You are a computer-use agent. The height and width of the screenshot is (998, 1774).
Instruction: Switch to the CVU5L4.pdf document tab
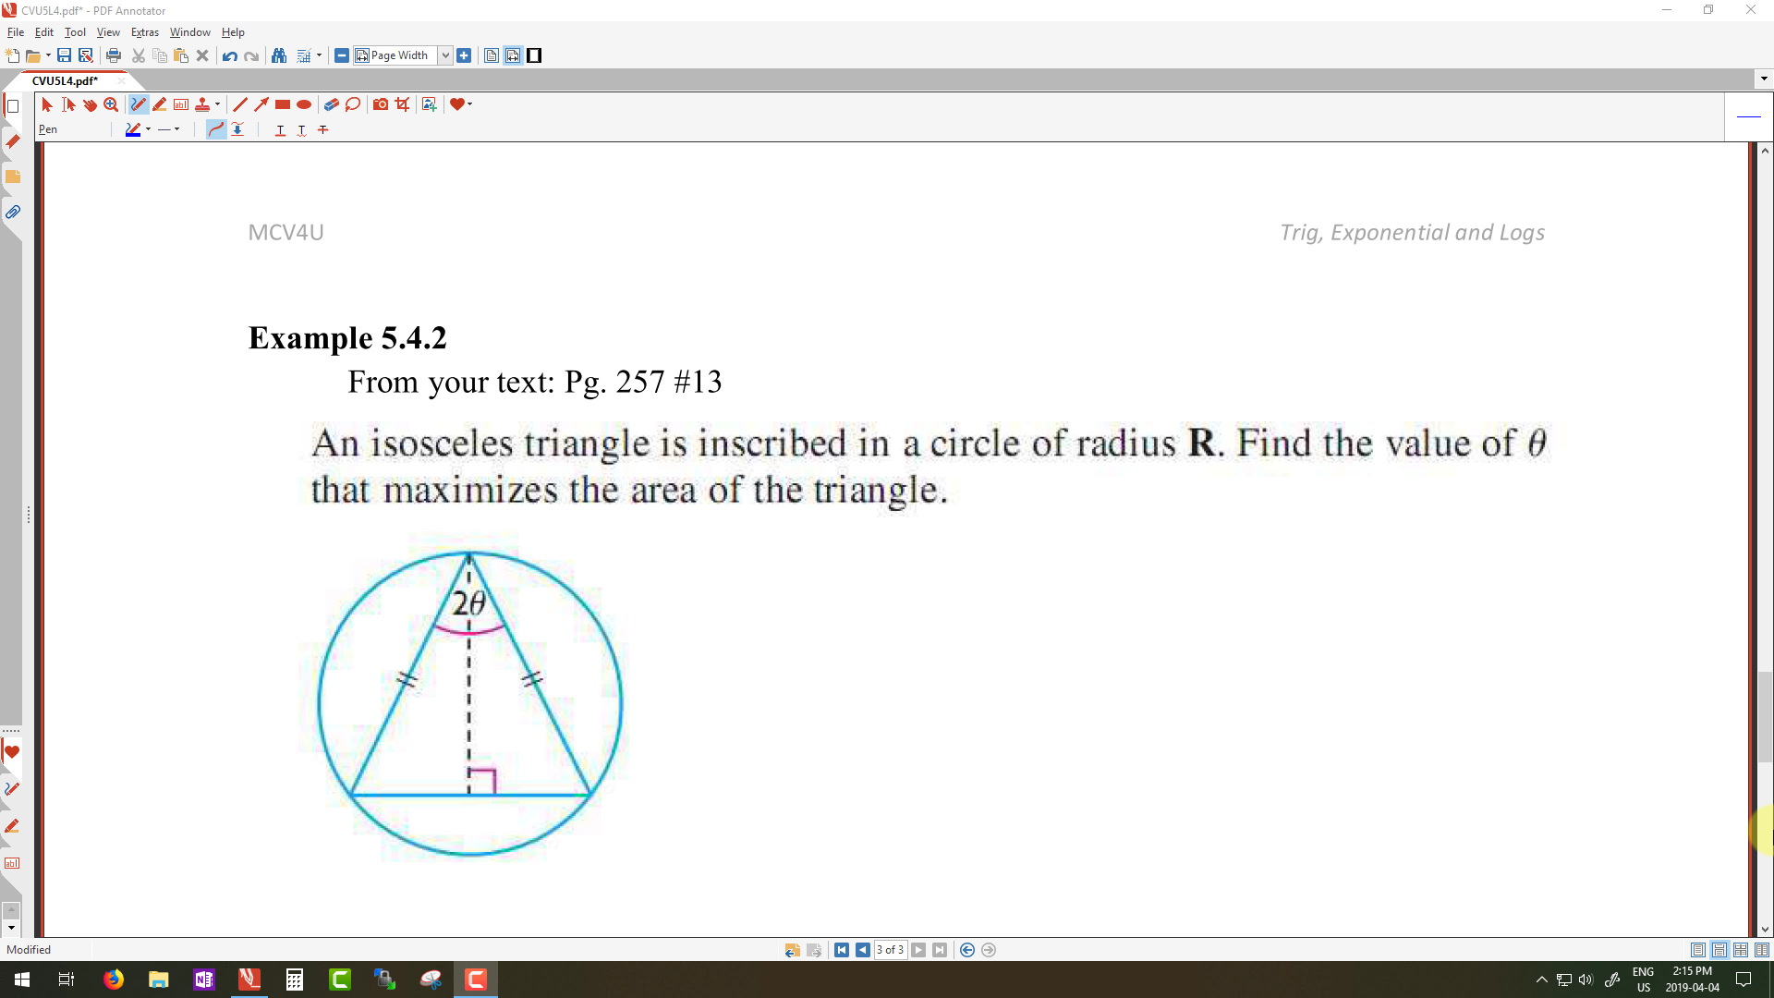65,80
